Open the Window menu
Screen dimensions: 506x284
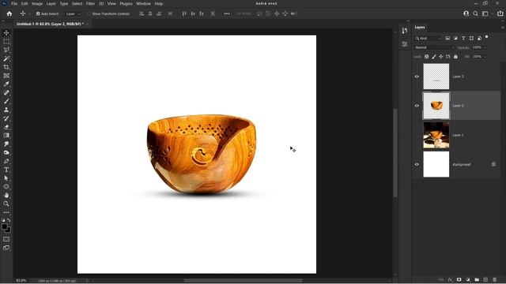143,3
